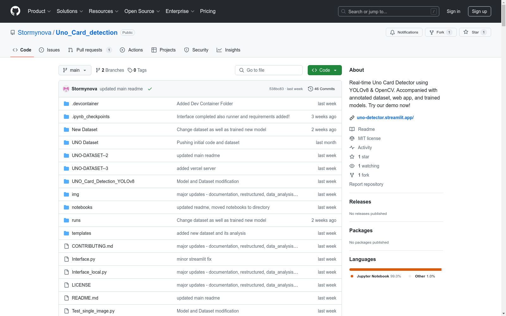Image resolution: width=506 pixels, height=316 pixels.
Task: Focus the 'Go to file' search field
Action: point(269,70)
